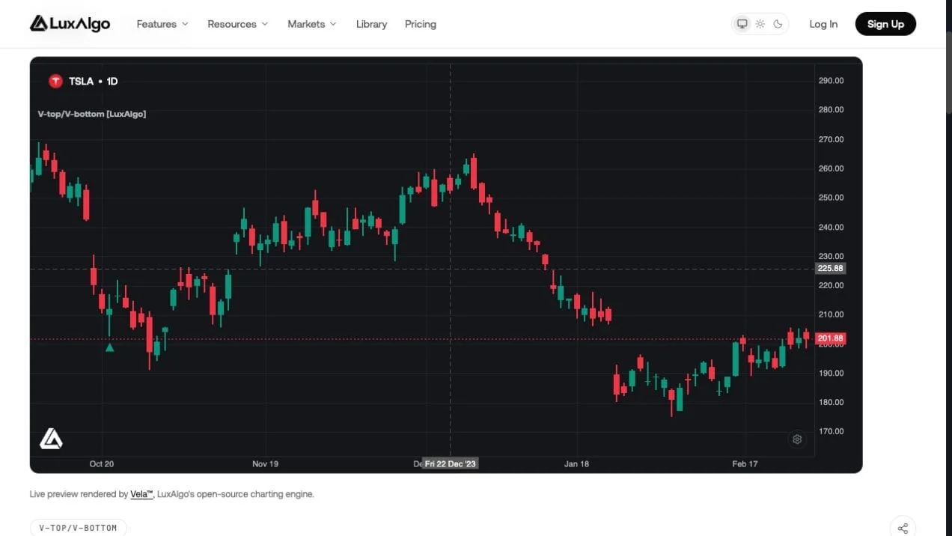Screen dimensions: 952x536
Task: Click the Oct 20 time axis label
Action: [x=102, y=464]
